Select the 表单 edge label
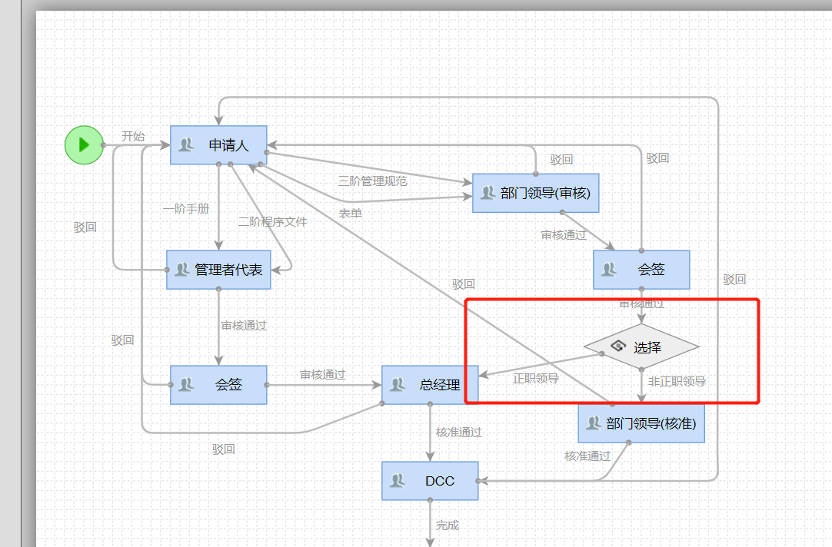The image size is (832, 547). point(350,213)
